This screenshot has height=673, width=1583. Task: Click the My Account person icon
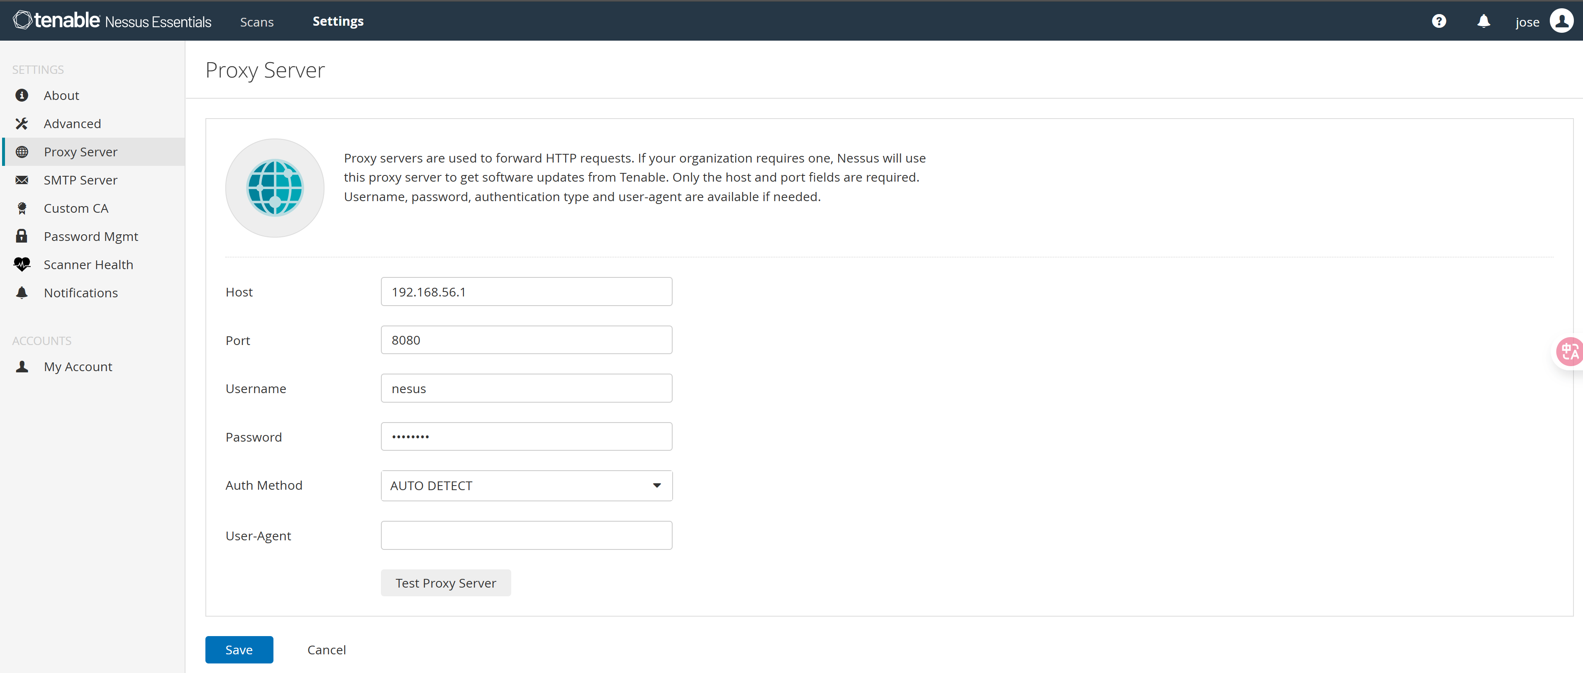(22, 367)
